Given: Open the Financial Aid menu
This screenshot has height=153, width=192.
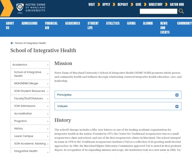Looking at the screenshot, I should coord(51,25).
